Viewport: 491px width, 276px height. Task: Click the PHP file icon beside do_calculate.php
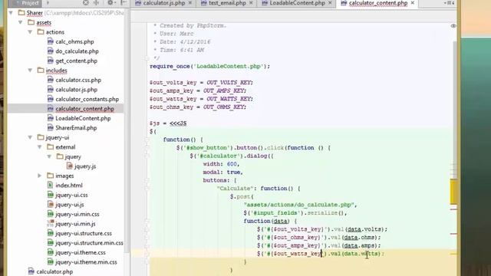point(50,51)
